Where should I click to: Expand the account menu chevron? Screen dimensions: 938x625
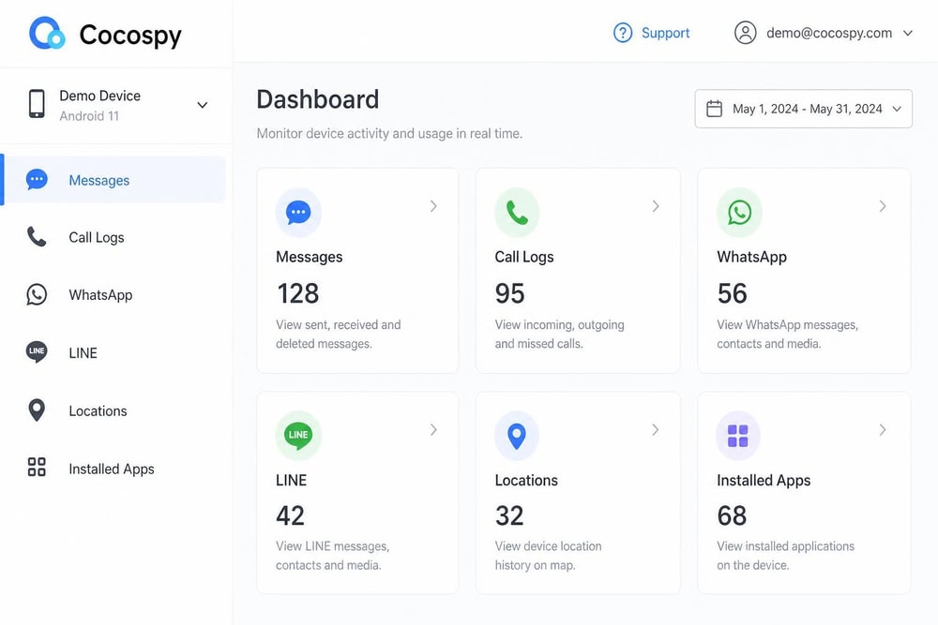coord(907,33)
